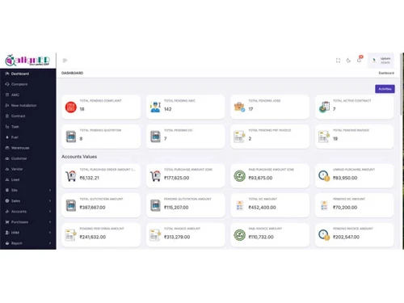Click the Total Pending AMC technician icon
The width and height of the screenshot is (404, 303).
[x=155, y=107]
